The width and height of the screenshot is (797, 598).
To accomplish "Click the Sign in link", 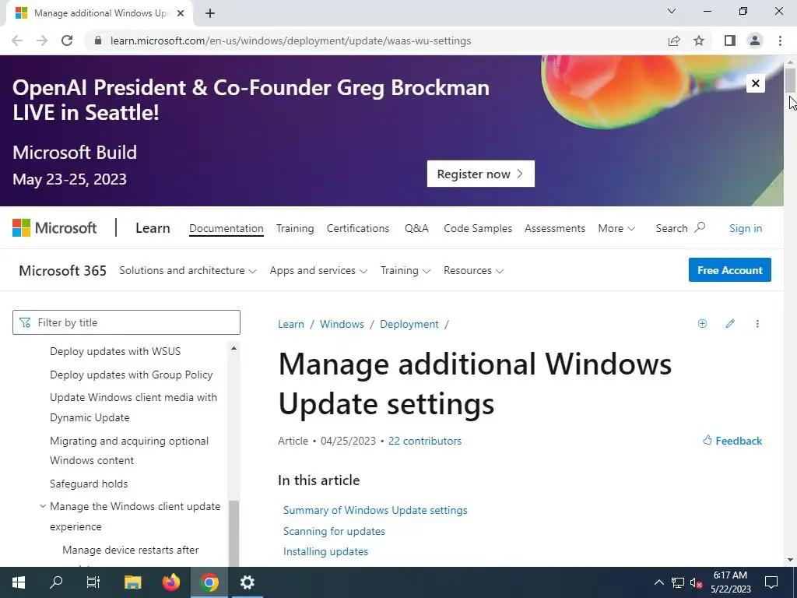I will tap(745, 228).
